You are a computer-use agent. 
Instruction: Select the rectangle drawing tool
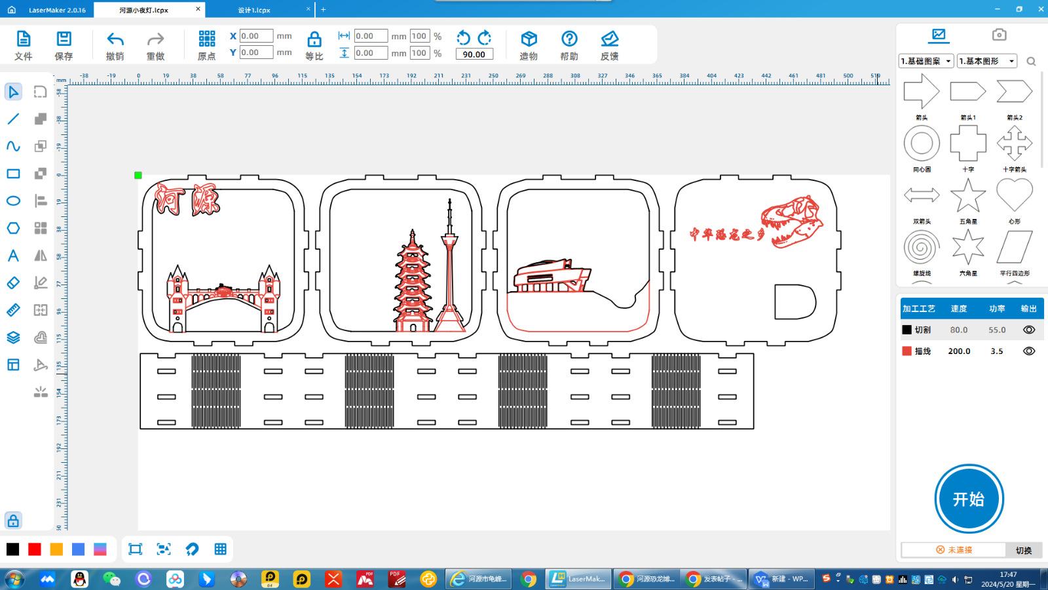click(13, 174)
